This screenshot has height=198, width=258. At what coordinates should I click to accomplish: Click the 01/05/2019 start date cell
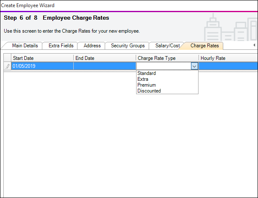point(42,66)
